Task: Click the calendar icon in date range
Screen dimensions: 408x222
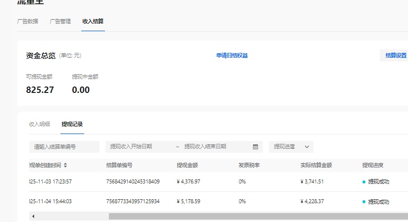Action: [255, 147]
